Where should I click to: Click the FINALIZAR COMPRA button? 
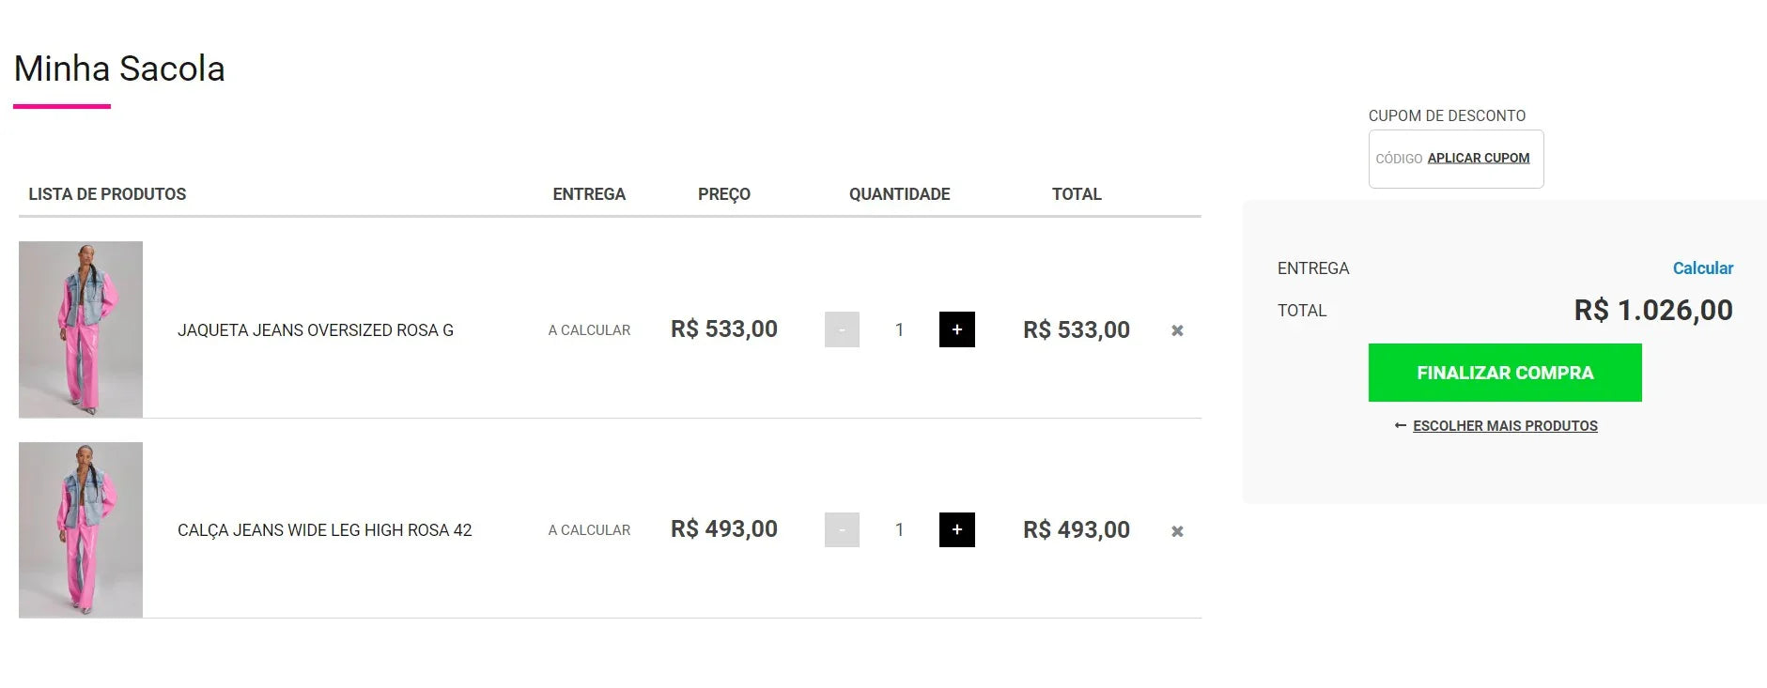point(1505,372)
